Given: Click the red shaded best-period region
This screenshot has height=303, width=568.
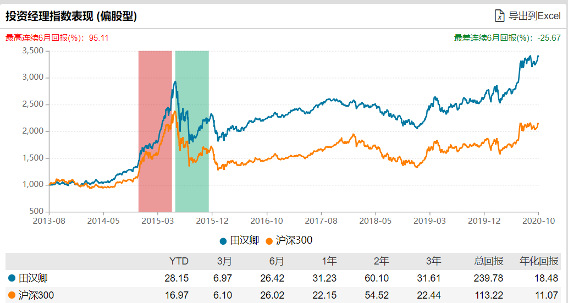Looking at the screenshot, I should [155, 132].
